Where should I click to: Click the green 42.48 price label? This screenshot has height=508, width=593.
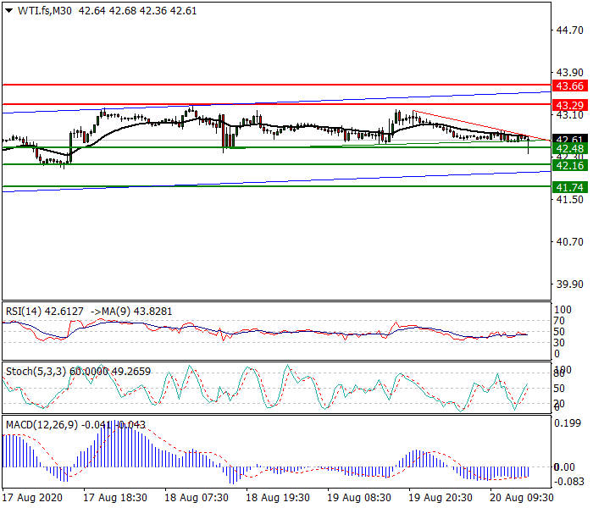(570, 148)
